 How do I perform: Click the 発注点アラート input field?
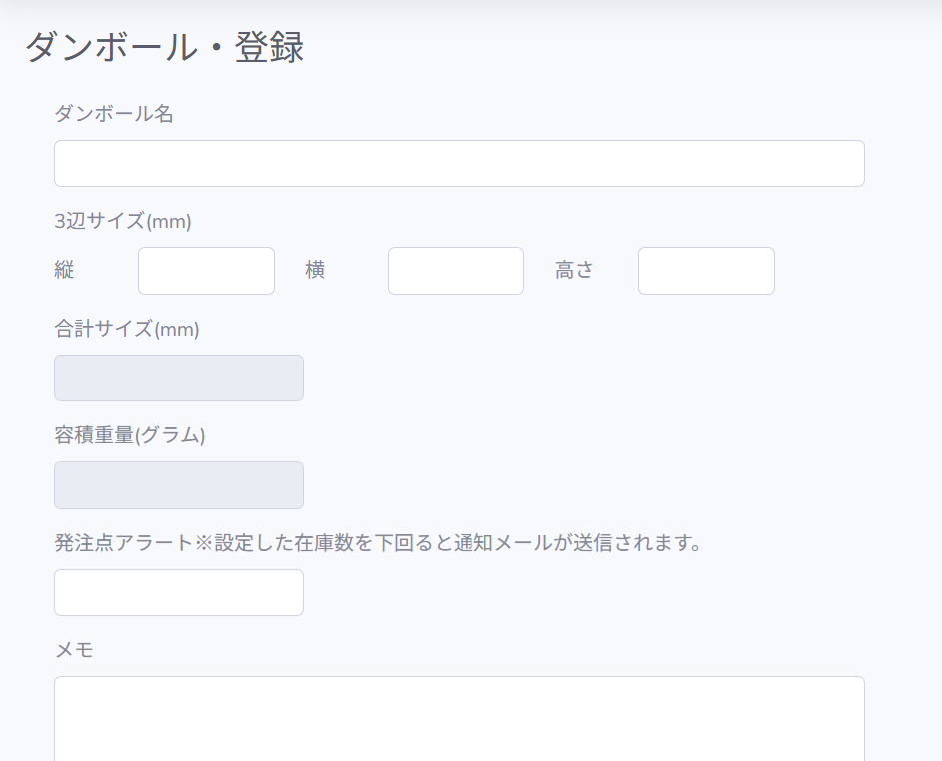click(178, 592)
